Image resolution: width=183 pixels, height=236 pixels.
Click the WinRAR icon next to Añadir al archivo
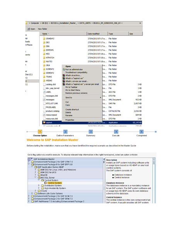click(64, 75)
